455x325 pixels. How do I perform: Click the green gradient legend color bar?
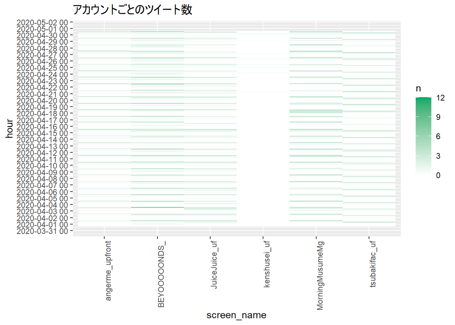point(424,136)
